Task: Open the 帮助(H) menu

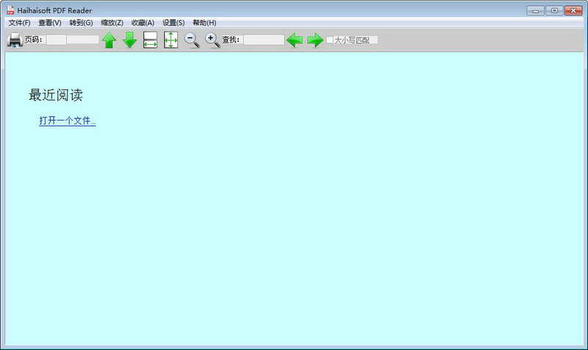Action: pyautogui.click(x=204, y=23)
